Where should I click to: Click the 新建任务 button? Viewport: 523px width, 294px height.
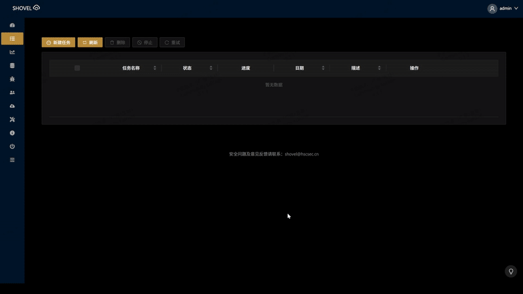coord(58,42)
